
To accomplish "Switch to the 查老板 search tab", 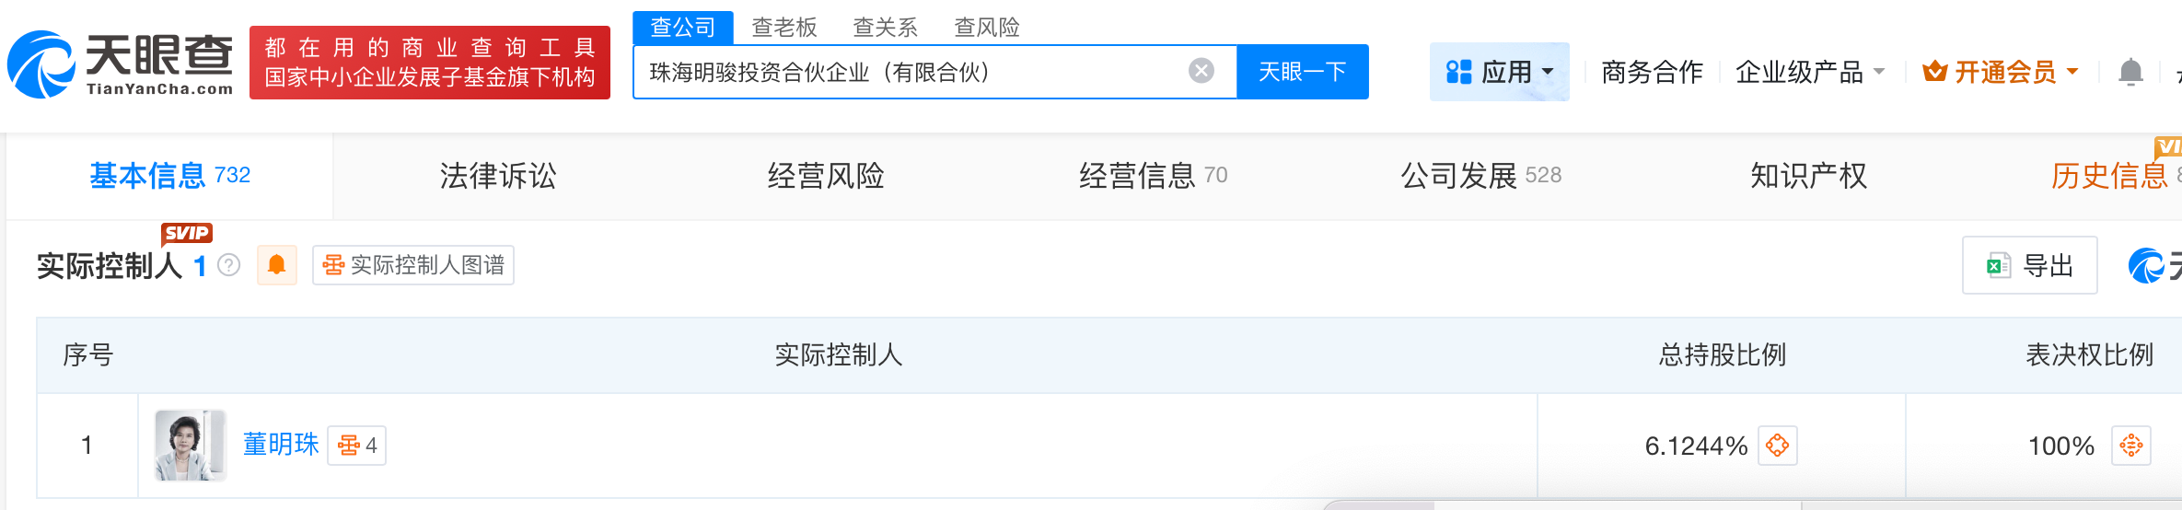I will [784, 27].
